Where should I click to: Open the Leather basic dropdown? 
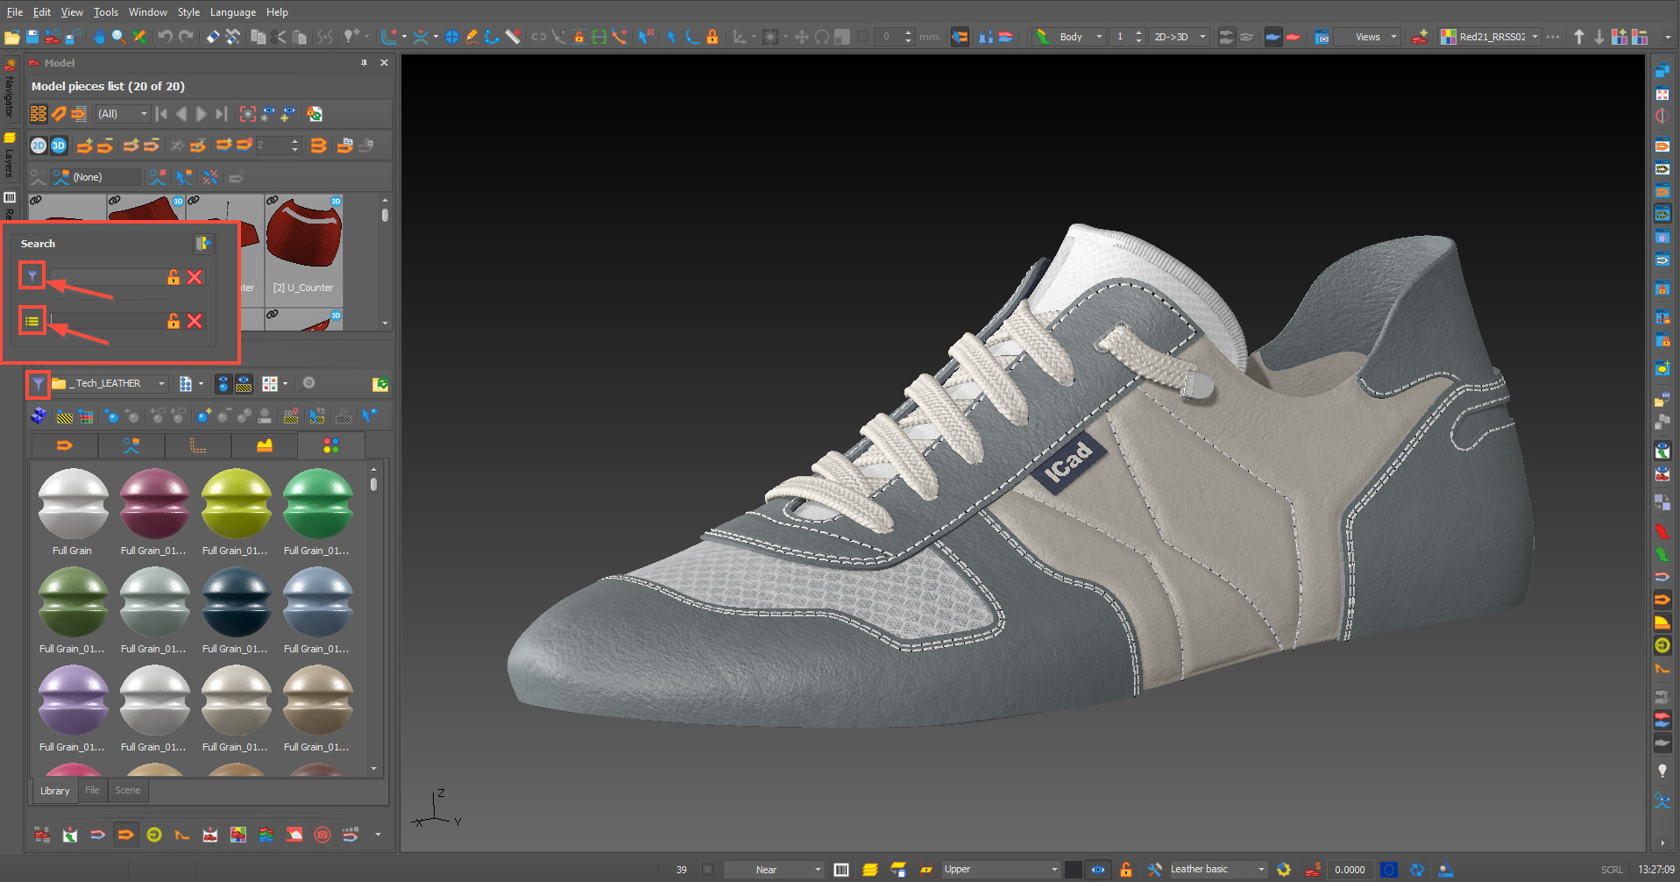point(1261,870)
